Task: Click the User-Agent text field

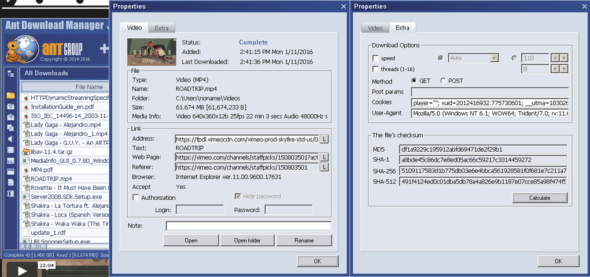Action: (489, 113)
